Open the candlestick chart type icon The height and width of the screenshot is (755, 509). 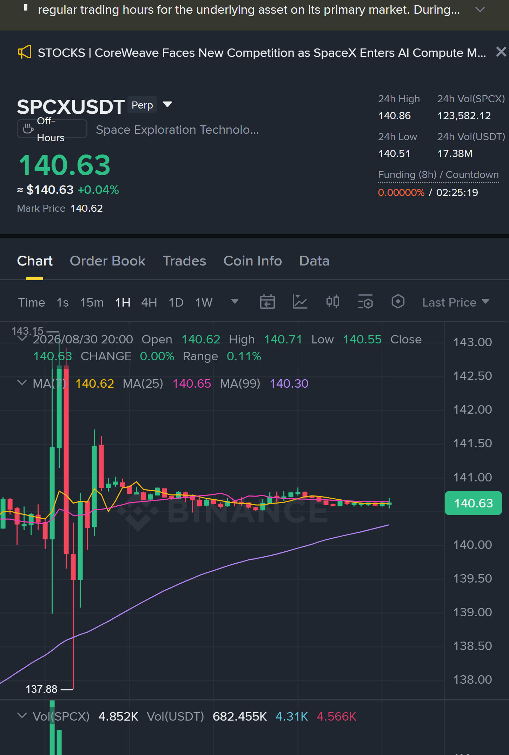click(333, 302)
